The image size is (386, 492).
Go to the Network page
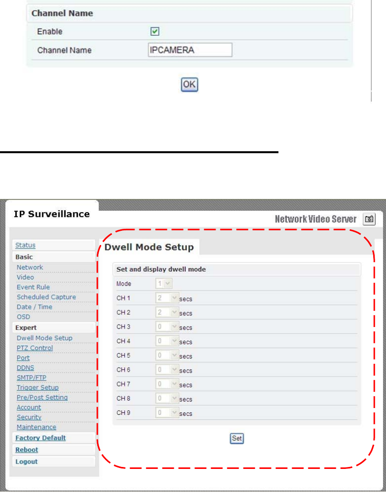(30, 267)
